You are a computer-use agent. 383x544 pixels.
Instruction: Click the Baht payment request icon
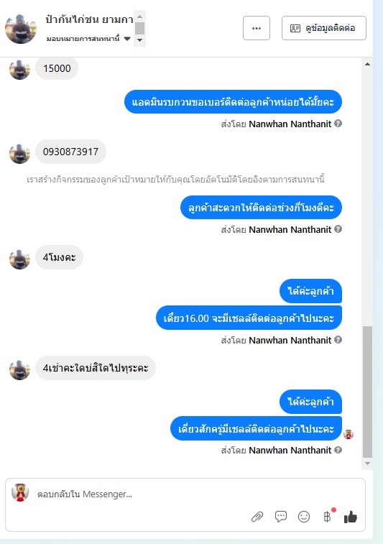click(x=327, y=517)
